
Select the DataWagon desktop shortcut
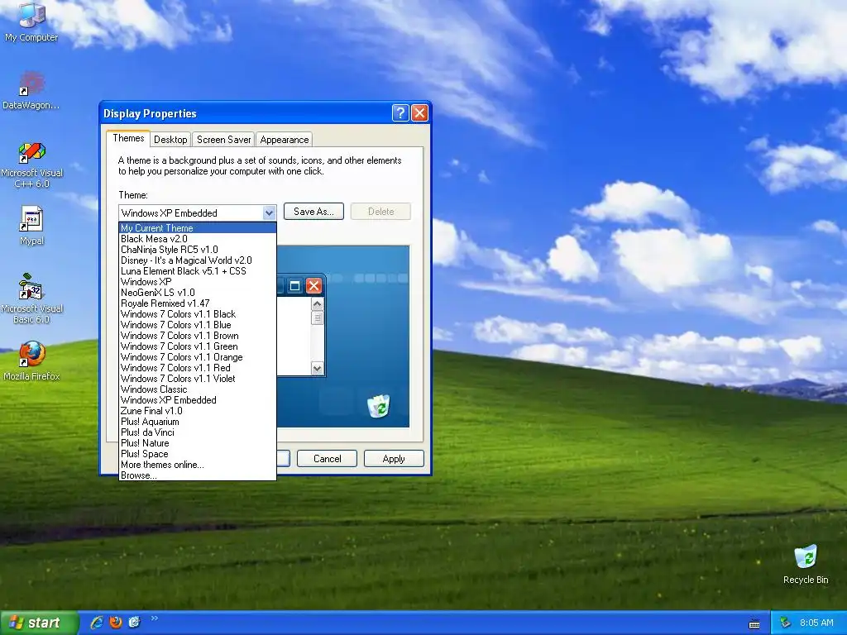click(x=31, y=90)
